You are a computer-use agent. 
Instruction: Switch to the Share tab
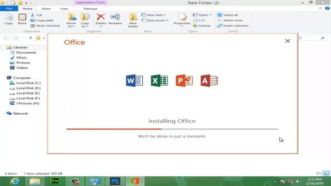pos(46,9)
